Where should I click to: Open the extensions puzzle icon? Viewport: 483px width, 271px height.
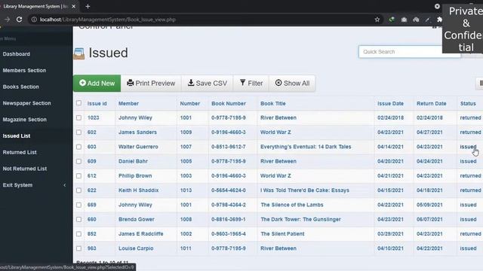coord(439,20)
